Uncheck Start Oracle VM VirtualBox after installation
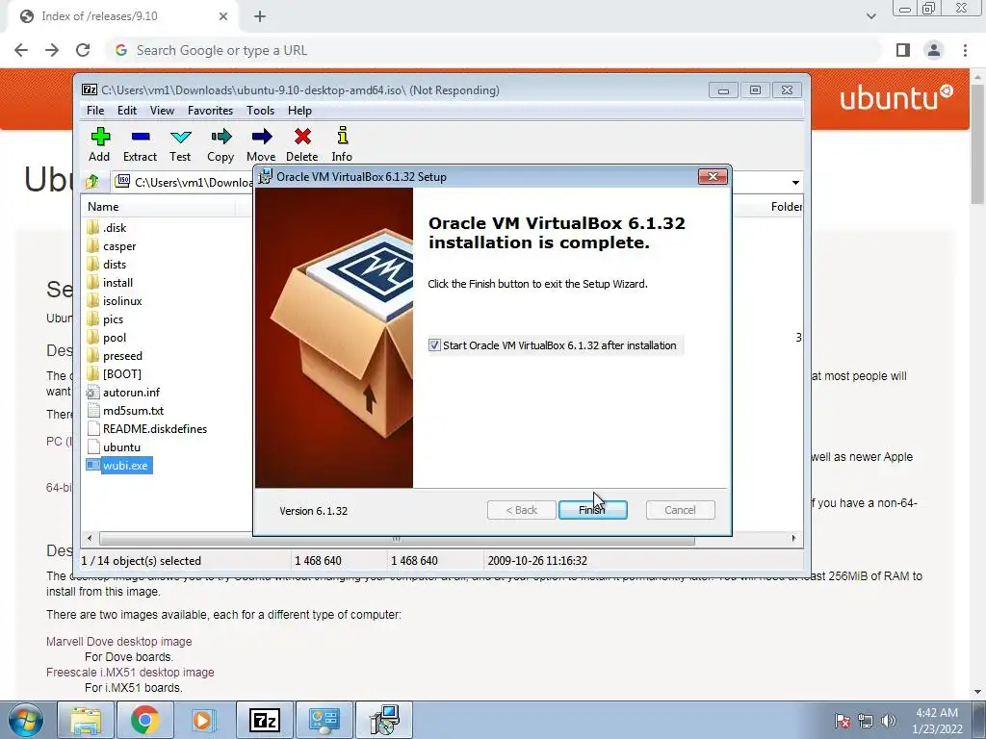The width and height of the screenshot is (986, 739). (434, 345)
